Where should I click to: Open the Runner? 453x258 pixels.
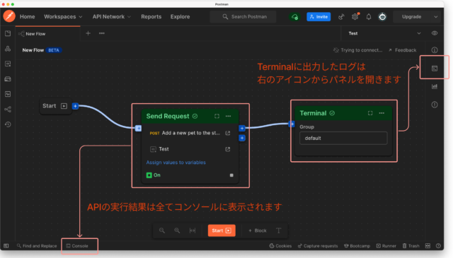click(x=386, y=246)
